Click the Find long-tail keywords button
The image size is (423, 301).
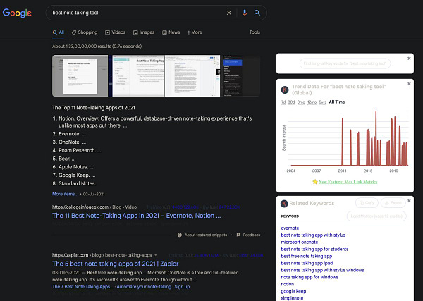click(345, 63)
